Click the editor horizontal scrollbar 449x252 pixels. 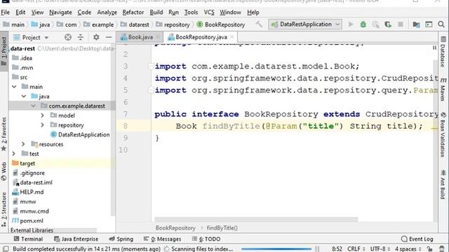click(256, 219)
